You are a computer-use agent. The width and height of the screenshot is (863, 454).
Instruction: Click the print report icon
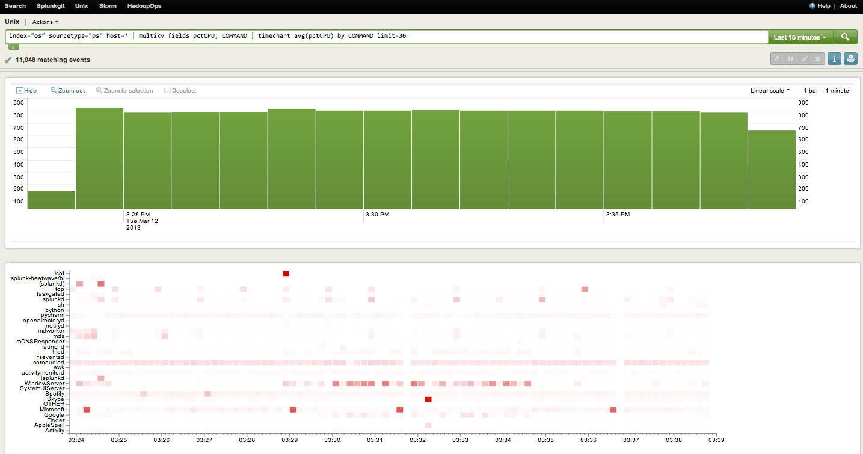(x=850, y=58)
